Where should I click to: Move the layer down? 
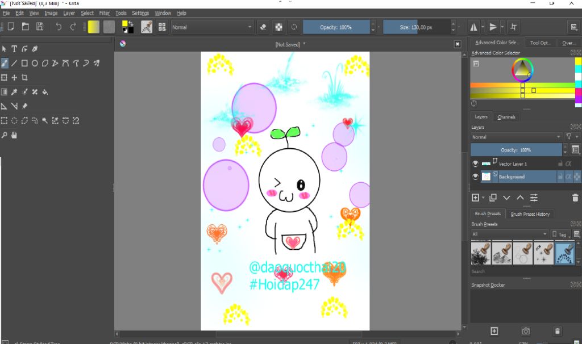point(506,198)
